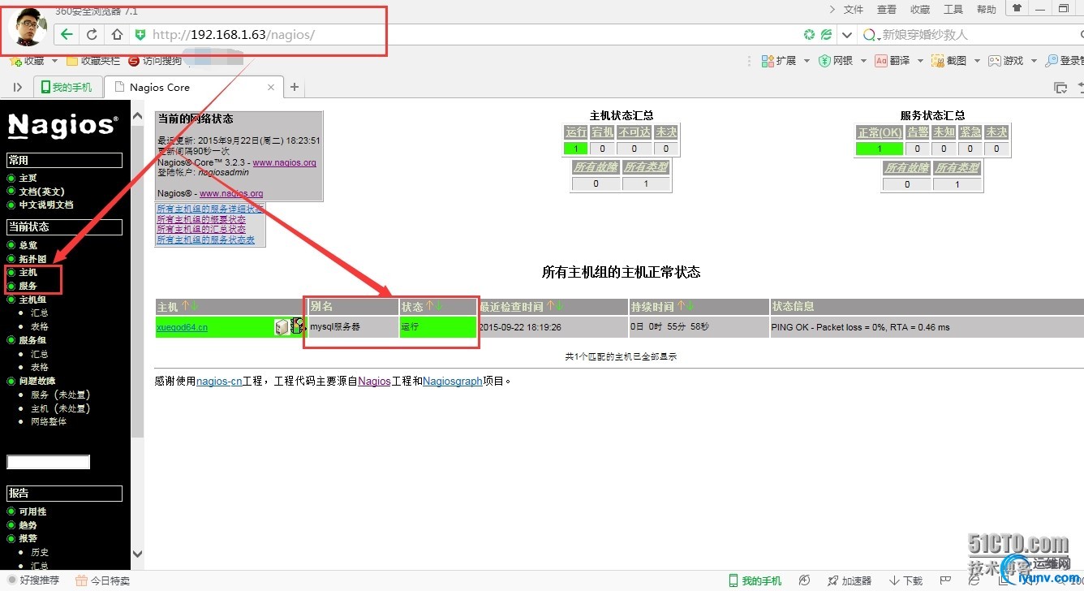This screenshot has height=591, width=1084.
Task: Open the 文件 menu
Action: tap(854, 9)
